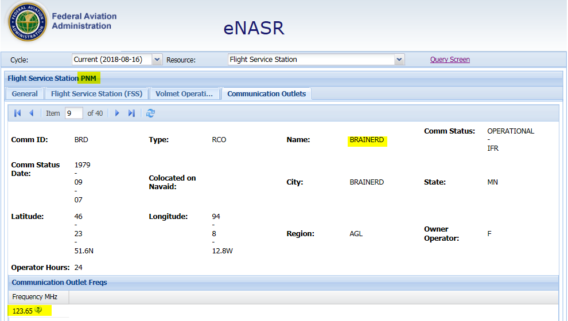Click the FAA seal logo

pyautogui.click(x=28, y=22)
